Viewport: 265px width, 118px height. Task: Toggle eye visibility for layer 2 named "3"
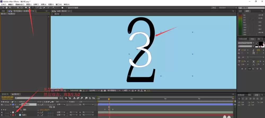[2, 112]
